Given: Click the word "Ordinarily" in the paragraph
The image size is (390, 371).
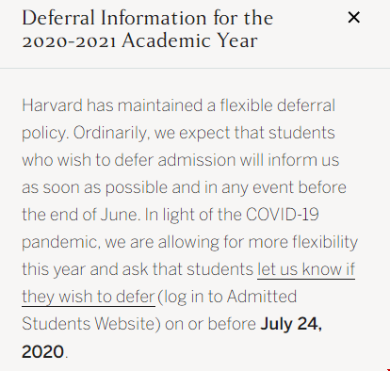Looking at the screenshot, I should tap(110, 133).
